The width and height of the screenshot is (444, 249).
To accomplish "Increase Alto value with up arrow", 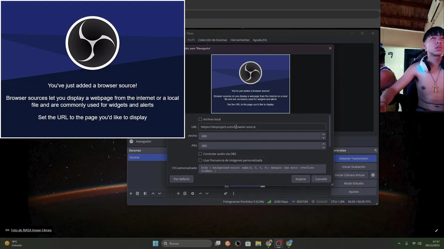I will (323, 144).
